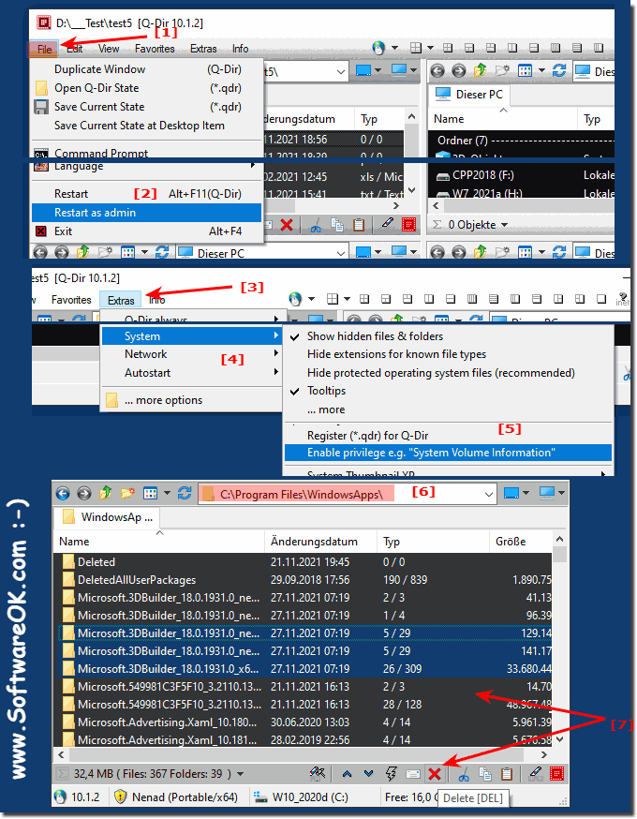Open the File menu

[44, 49]
